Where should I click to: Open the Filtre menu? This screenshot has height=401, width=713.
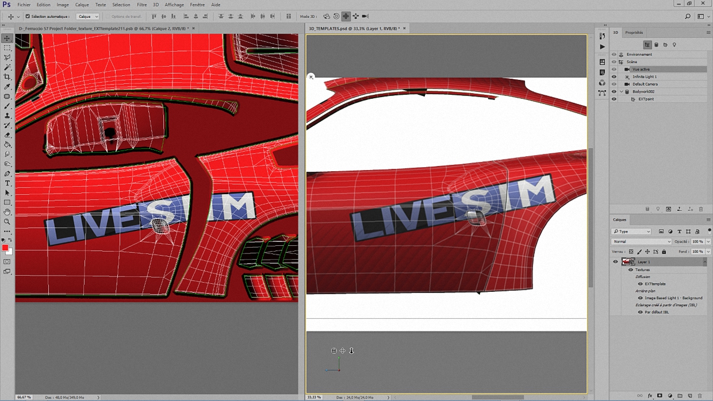[141, 5]
